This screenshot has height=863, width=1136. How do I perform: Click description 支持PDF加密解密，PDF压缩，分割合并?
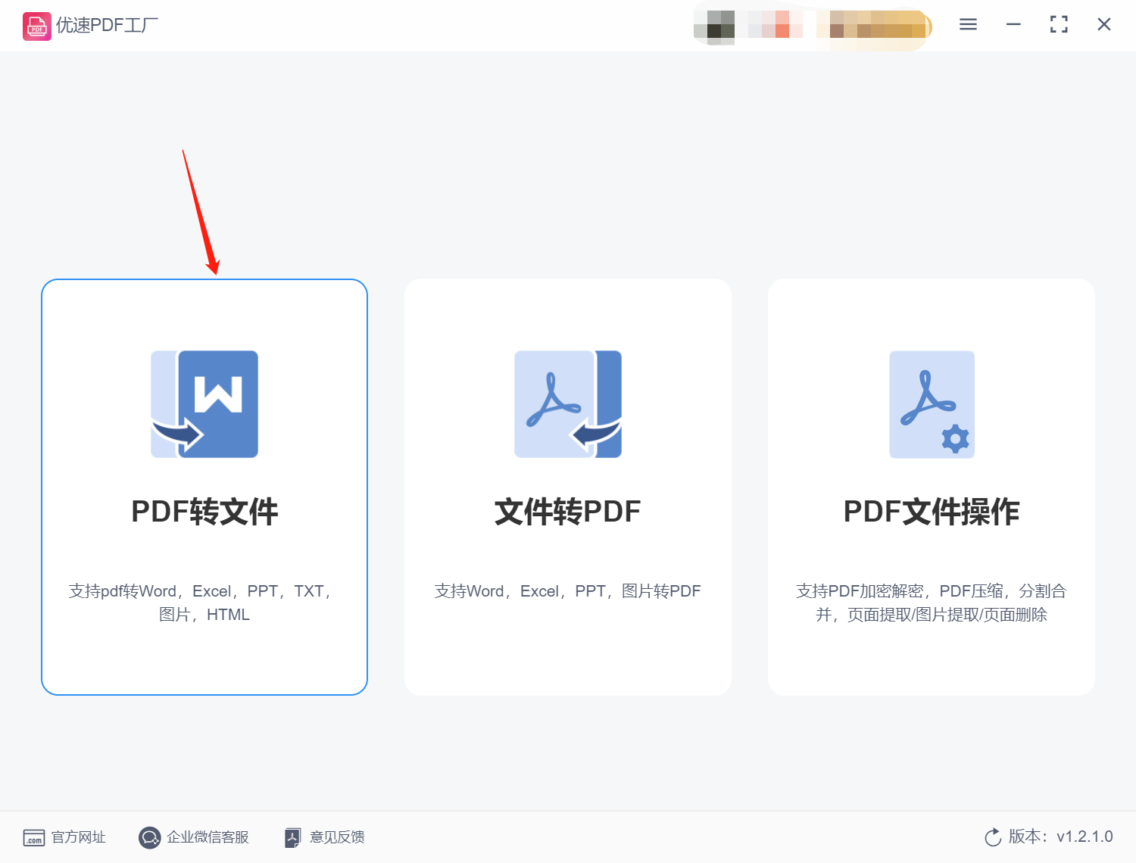tap(932, 603)
